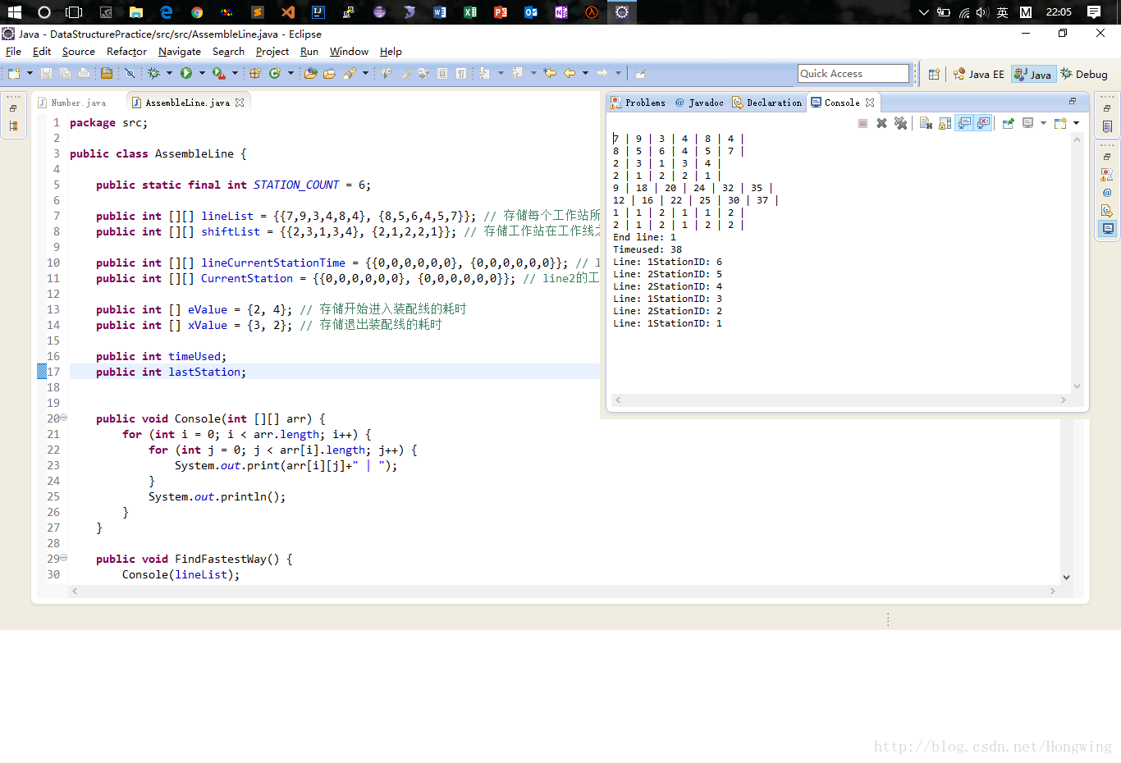Viewport: 1121px width, 763px height.
Task: Click the Save toolbar icon
Action: pos(46,73)
